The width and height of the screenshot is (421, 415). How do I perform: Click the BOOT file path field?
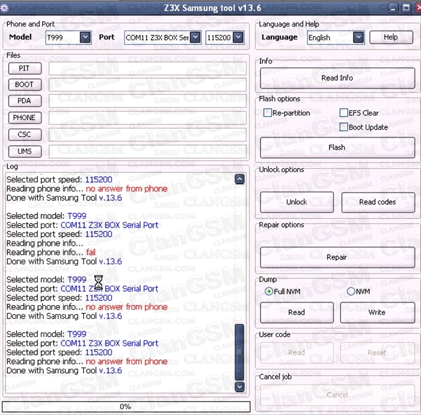click(148, 85)
